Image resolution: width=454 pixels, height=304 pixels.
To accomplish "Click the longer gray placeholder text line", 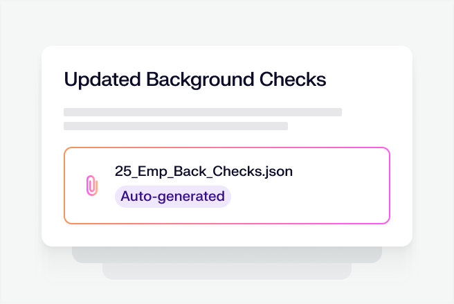I will tap(203, 111).
